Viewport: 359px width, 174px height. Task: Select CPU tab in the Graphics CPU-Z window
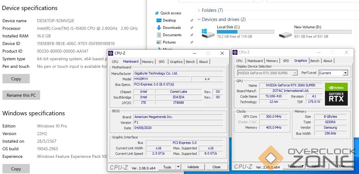tap(240, 61)
